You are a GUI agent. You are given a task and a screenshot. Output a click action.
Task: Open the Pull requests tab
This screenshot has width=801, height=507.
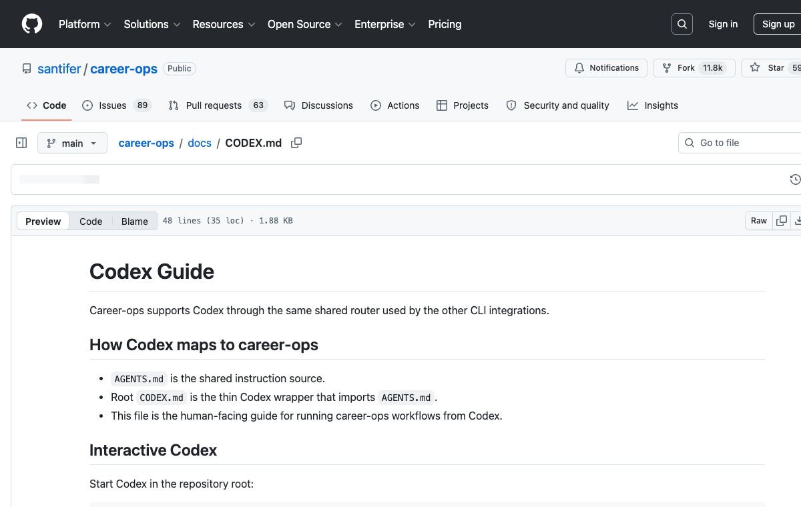(x=218, y=105)
